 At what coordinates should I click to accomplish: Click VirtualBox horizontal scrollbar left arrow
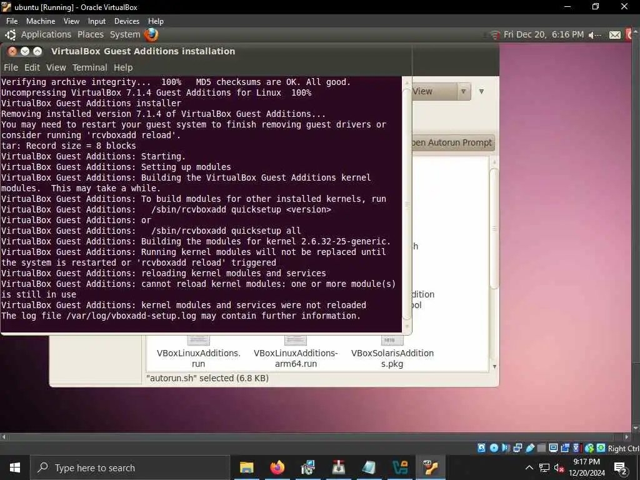pos(4,437)
